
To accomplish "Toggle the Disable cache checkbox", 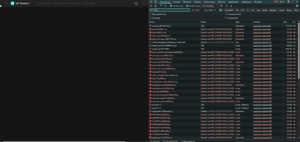I will tap(187, 6).
